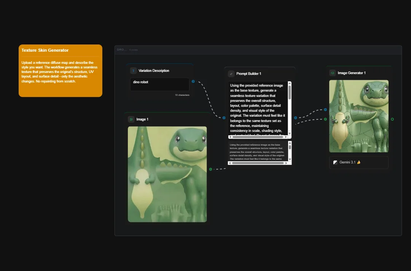
Task: Click the pencil icon on the Prompt Builder 1 header
Action: point(231,73)
